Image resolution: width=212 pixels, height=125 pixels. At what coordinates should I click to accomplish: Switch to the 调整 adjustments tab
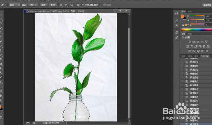[183, 34]
